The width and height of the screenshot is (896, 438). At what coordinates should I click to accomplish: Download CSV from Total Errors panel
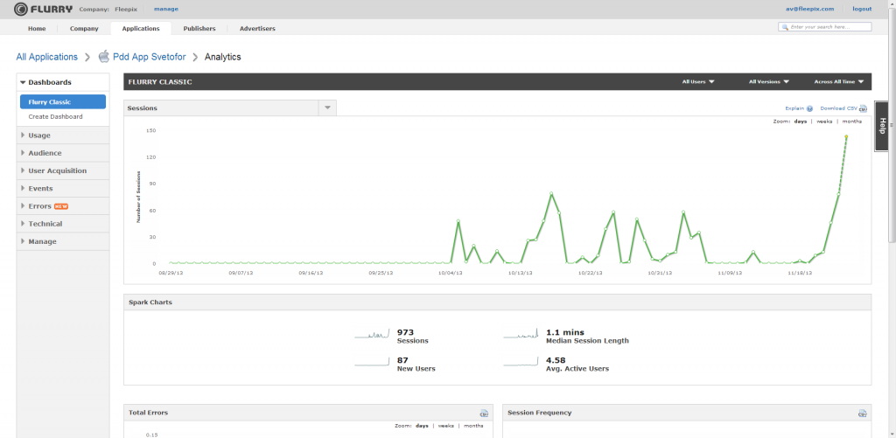[x=484, y=413]
